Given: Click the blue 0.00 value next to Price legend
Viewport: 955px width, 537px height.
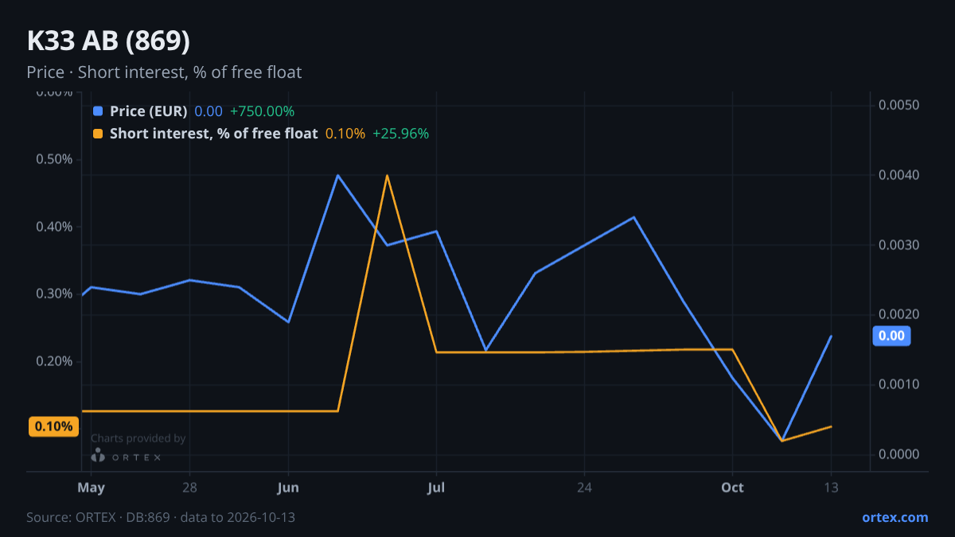Looking at the screenshot, I should click(x=209, y=111).
